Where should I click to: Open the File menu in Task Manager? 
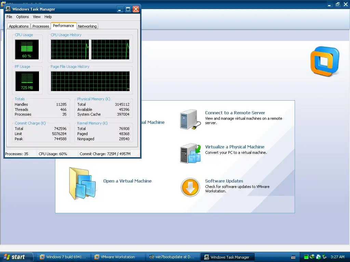point(9,17)
